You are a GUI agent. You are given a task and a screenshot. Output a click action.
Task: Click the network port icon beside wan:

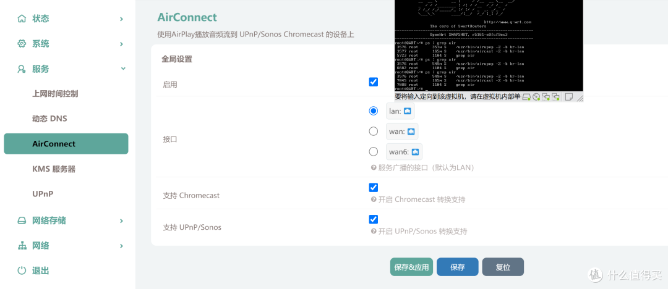tap(411, 132)
